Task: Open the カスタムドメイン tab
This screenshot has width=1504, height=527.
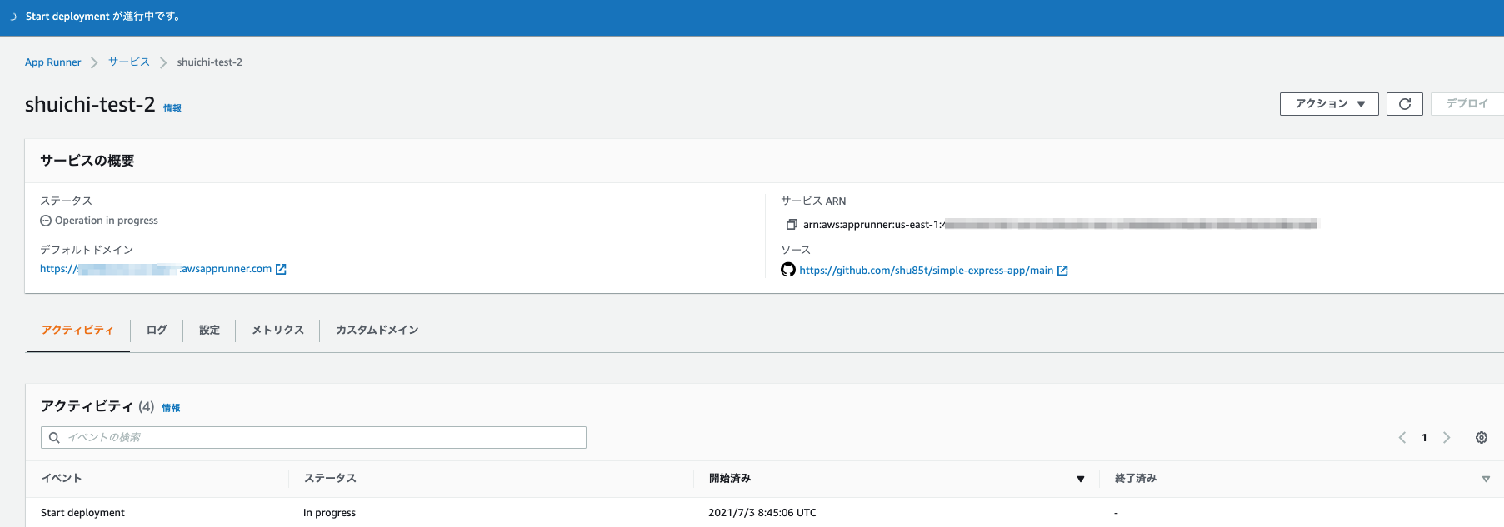Action: 377,331
